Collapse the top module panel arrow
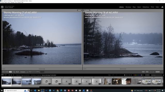 pos(82,4)
